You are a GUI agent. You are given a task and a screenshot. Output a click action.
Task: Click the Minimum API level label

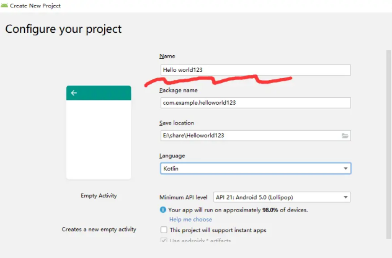point(184,197)
